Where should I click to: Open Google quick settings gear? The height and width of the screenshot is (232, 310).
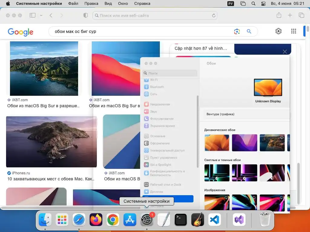[279, 31]
